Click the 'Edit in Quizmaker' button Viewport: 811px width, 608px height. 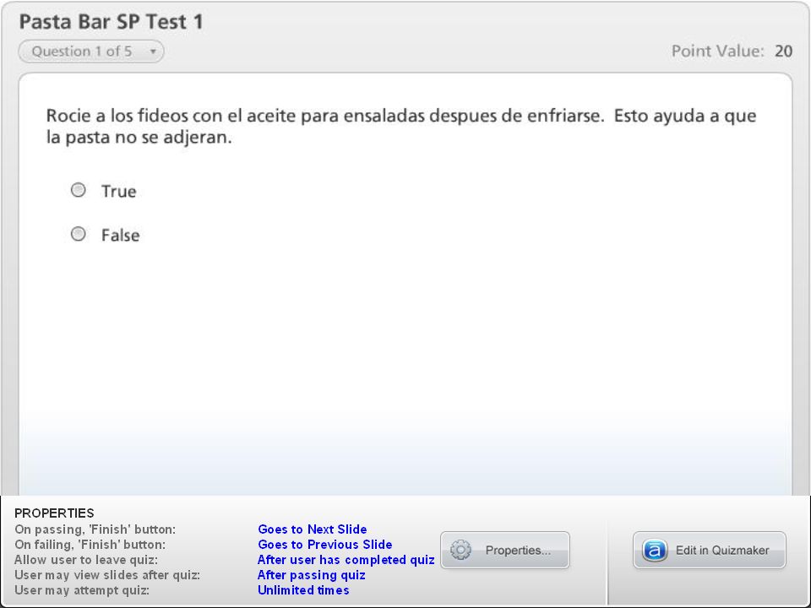pyautogui.click(x=709, y=550)
